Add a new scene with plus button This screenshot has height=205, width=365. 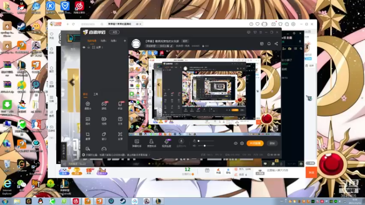(125, 41)
